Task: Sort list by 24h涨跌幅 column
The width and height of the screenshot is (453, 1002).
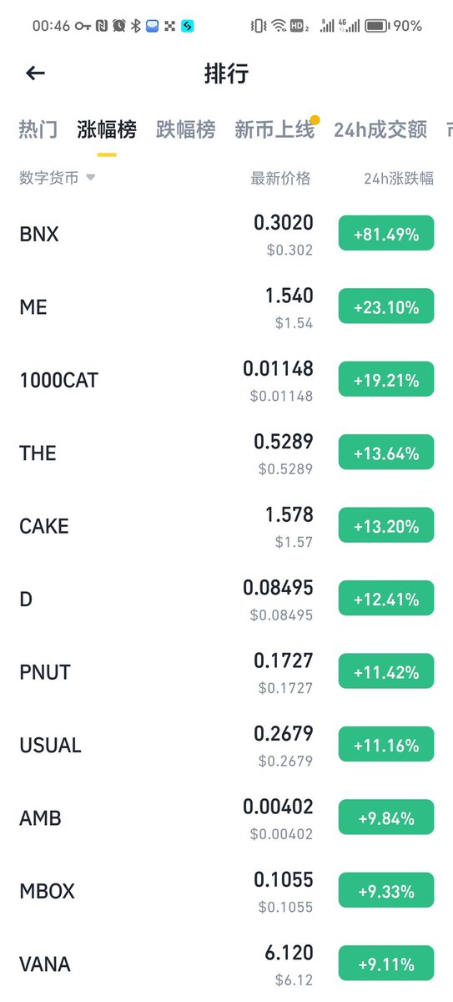Action: click(x=399, y=178)
